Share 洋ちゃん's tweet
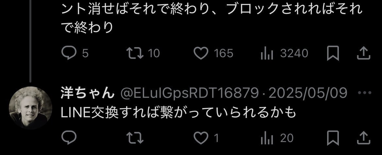 point(363,137)
